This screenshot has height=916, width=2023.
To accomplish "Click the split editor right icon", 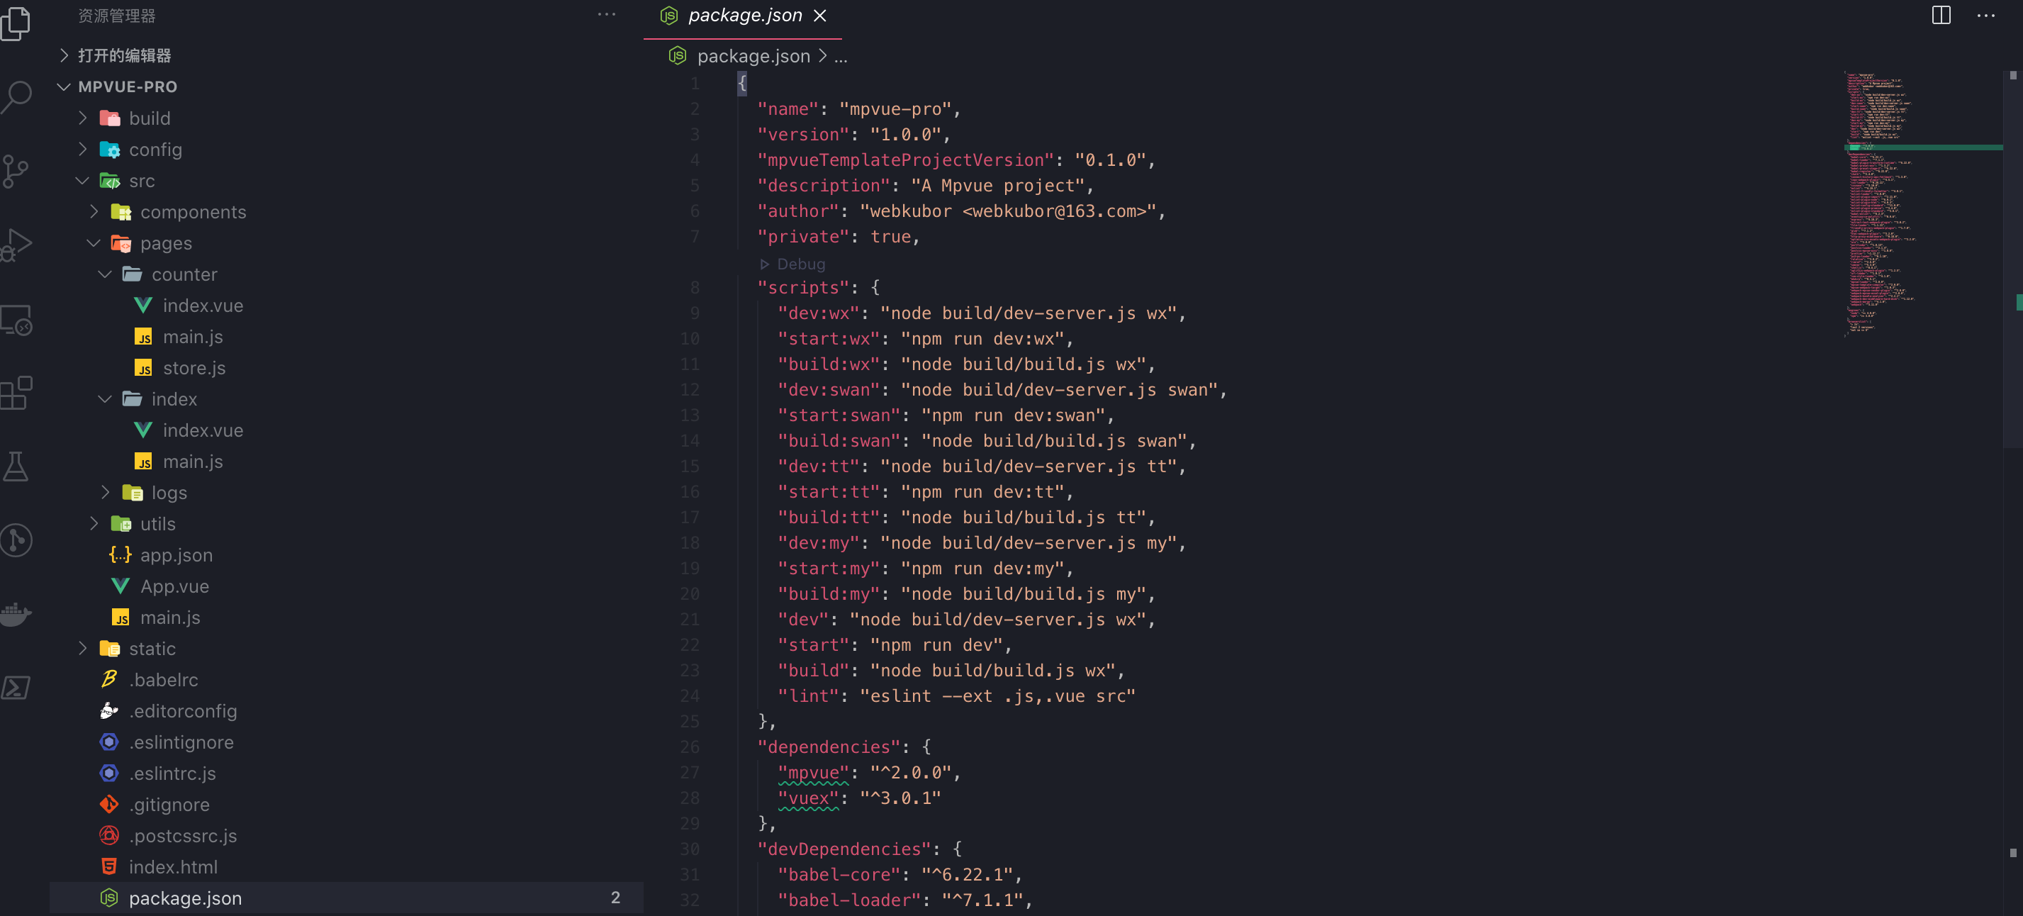I will point(1941,15).
